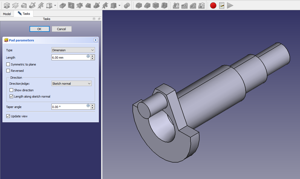Click the Revolution tool icon
Image resolution: width=300 pixels, height=179 pixels.
[x=15, y=5]
